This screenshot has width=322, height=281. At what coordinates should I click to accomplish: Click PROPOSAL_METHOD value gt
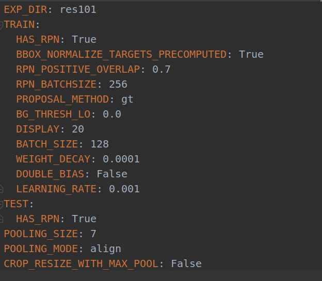coord(127,100)
